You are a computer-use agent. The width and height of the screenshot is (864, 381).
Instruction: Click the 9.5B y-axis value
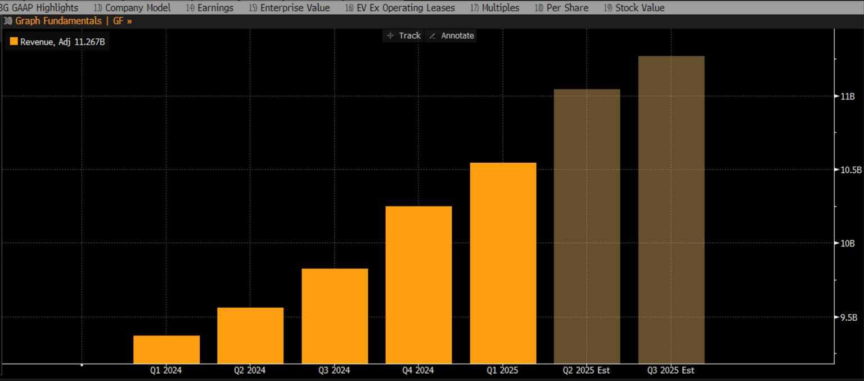[849, 317]
